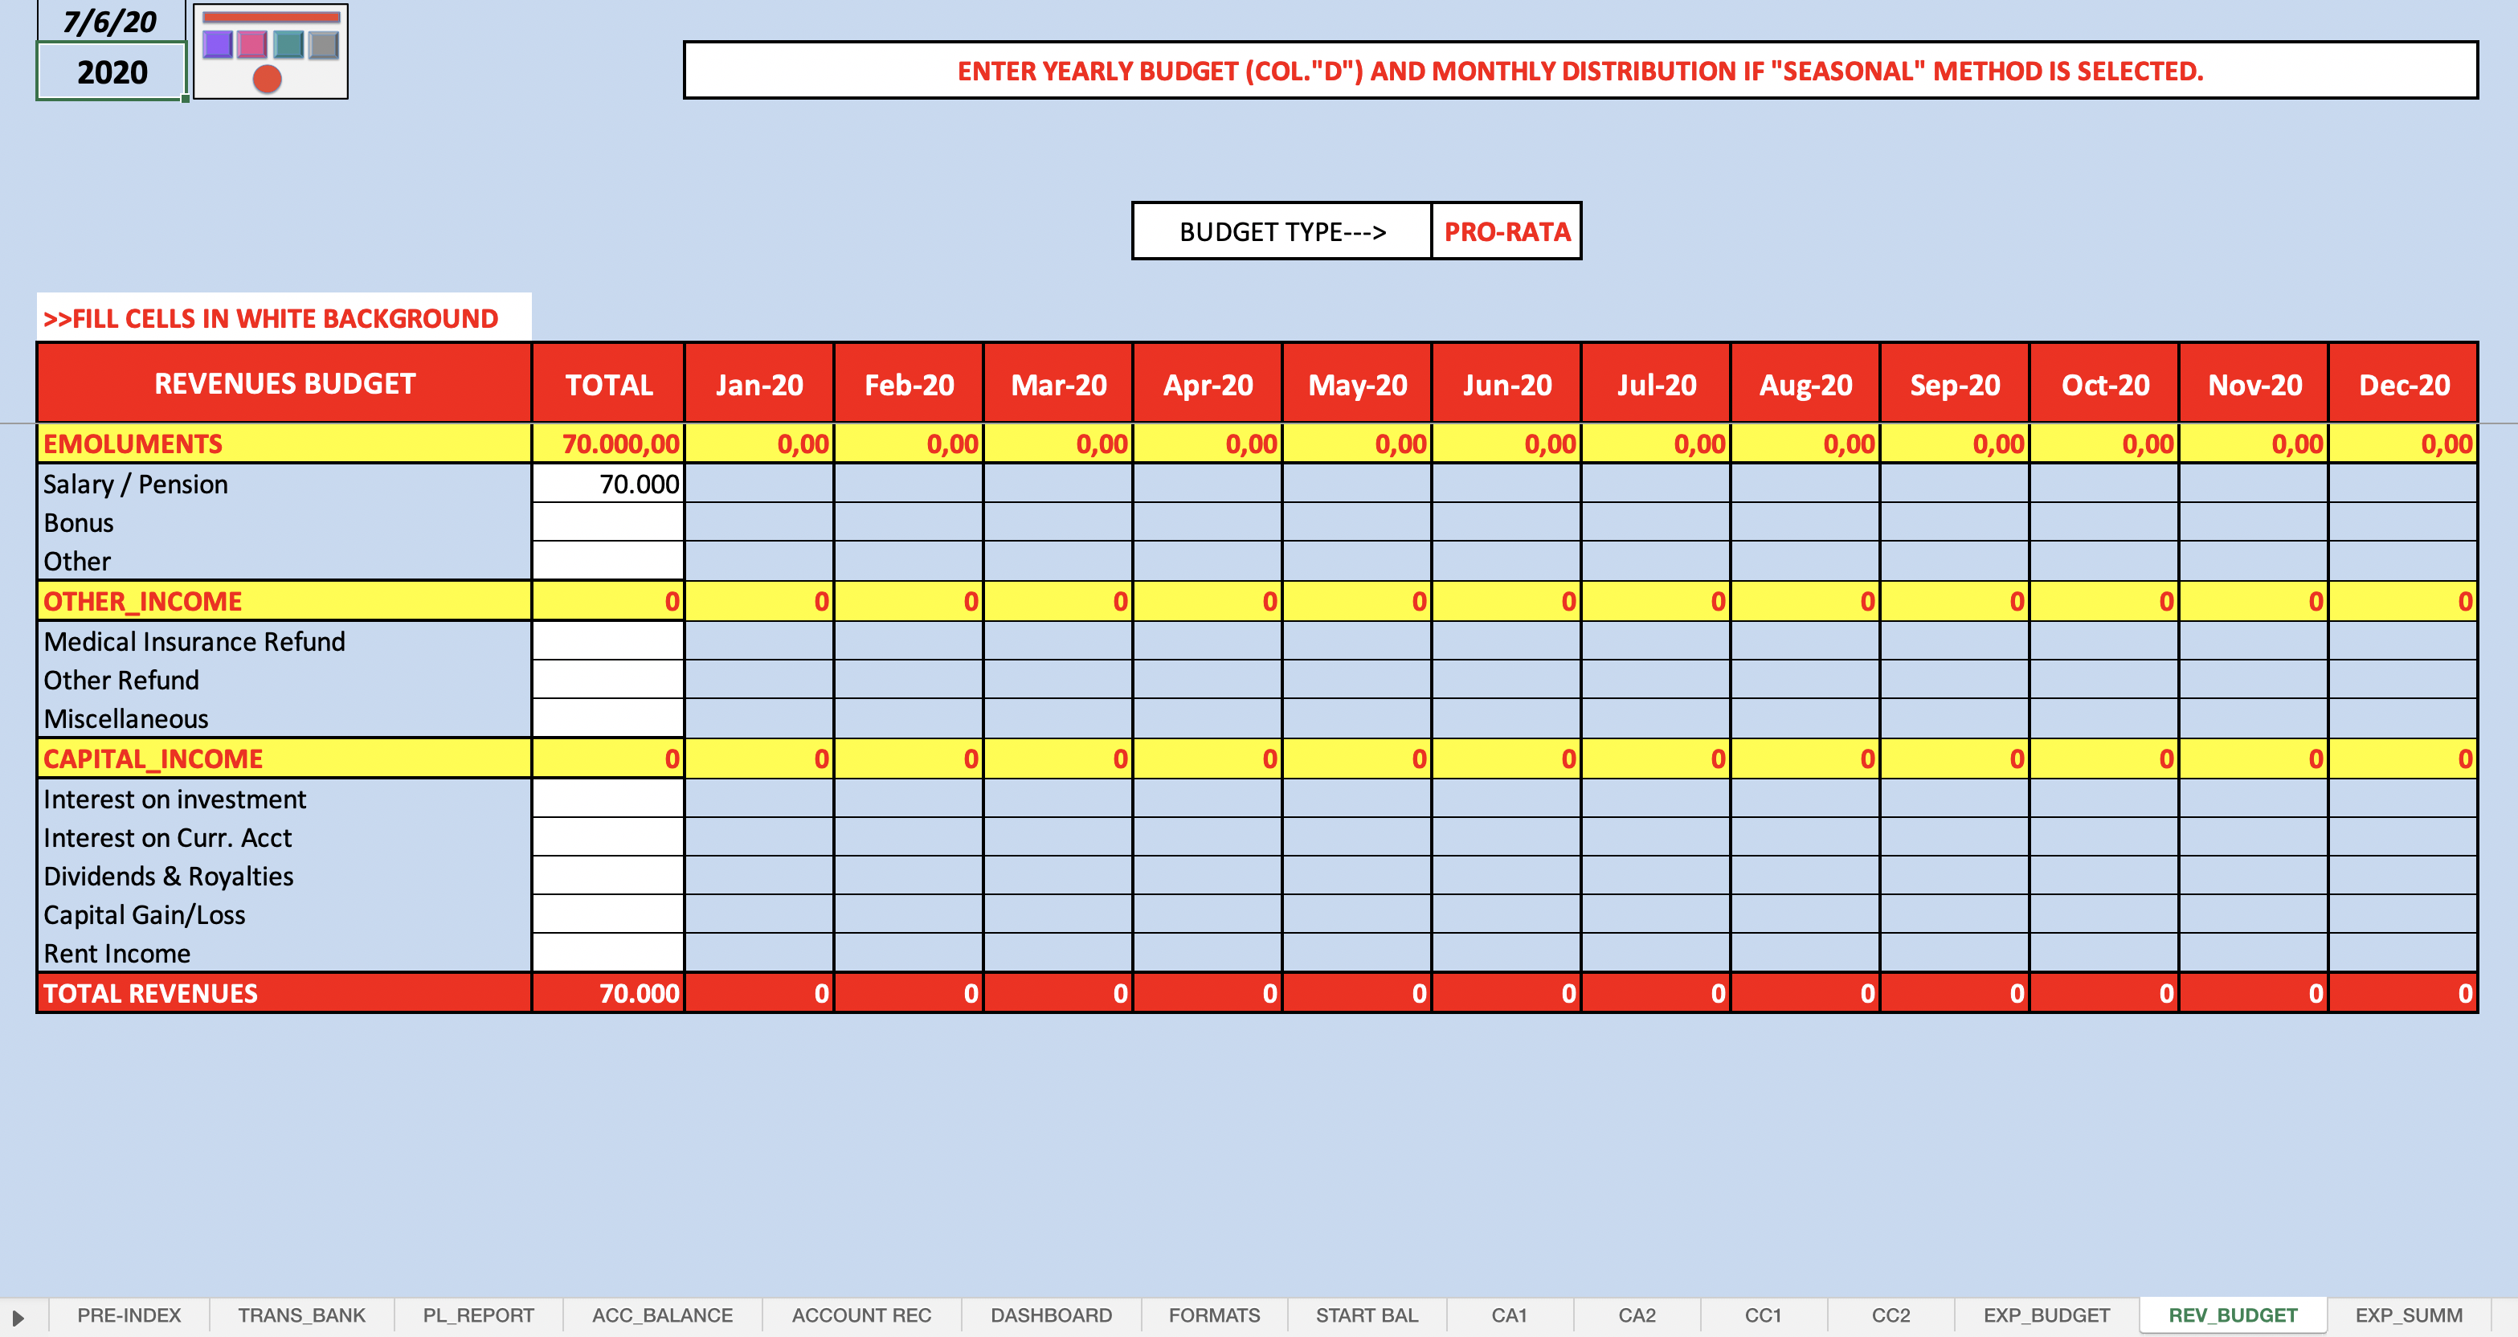This screenshot has width=2518, height=1337.
Task: Select the active REV_BUDGET sheet tab
Action: coord(2233,1315)
